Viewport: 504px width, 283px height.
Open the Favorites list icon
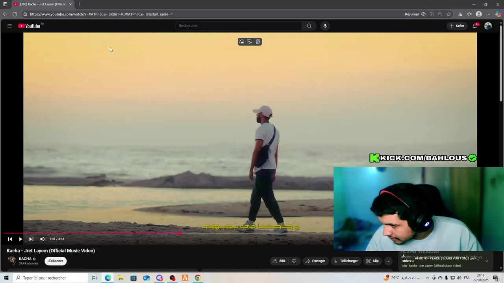tap(469, 14)
